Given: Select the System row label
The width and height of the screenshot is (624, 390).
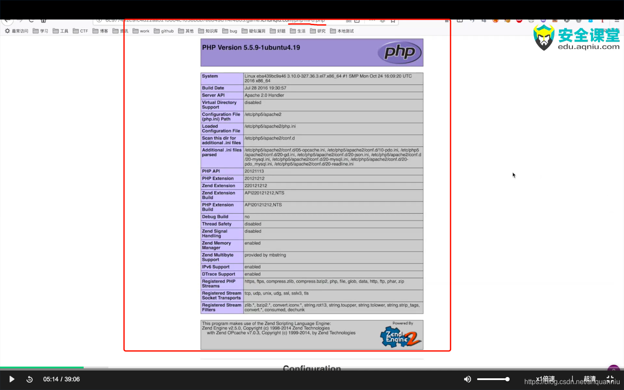Looking at the screenshot, I should click(210, 76).
